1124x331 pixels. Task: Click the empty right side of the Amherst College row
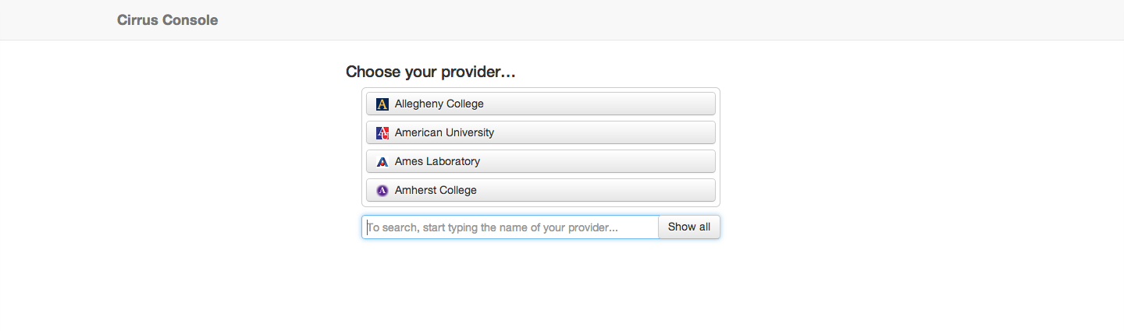(x=624, y=190)
